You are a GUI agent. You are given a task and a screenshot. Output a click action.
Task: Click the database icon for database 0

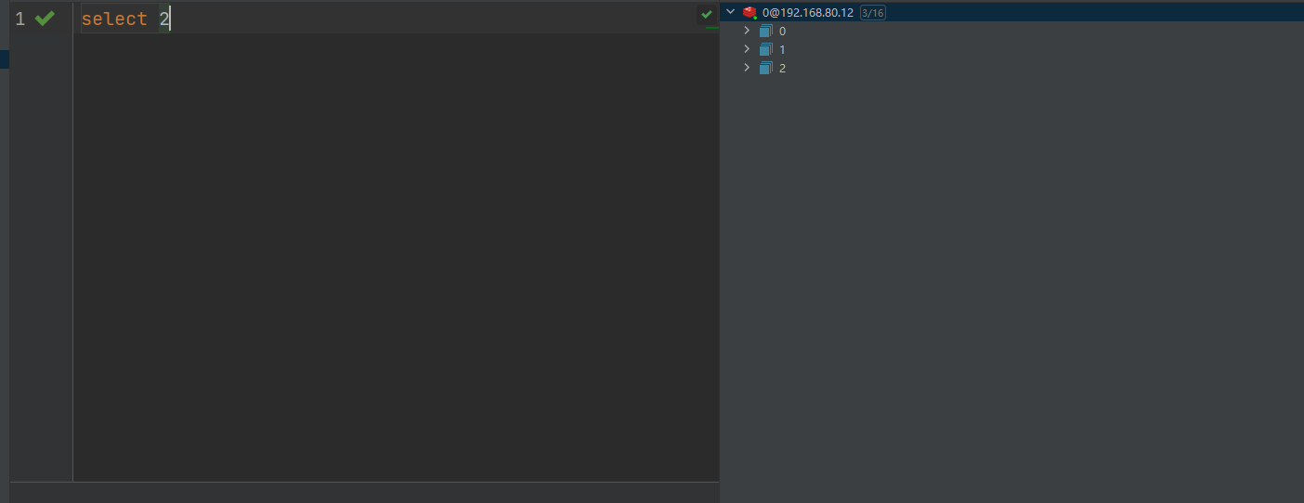coord(765,31)
